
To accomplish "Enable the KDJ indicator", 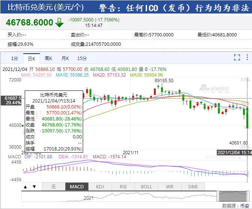I will [100, 186].
